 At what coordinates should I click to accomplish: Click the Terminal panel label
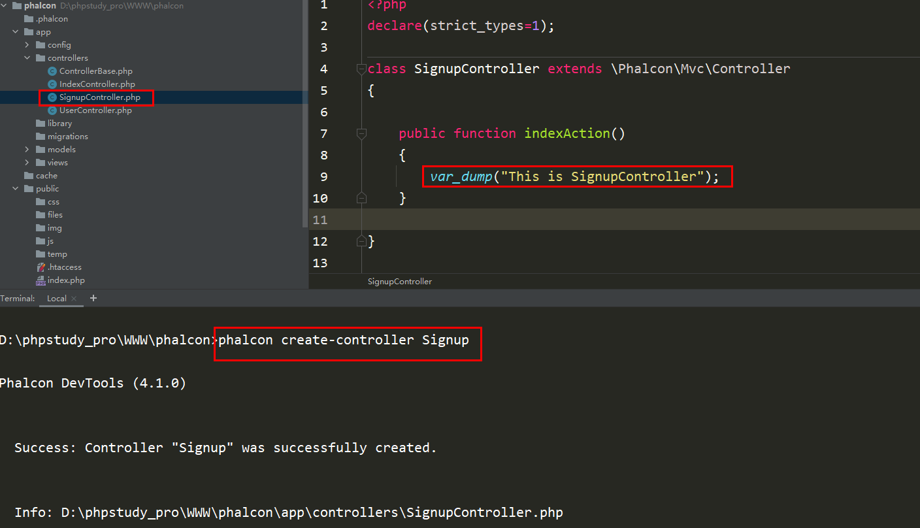tap(18, 299)
